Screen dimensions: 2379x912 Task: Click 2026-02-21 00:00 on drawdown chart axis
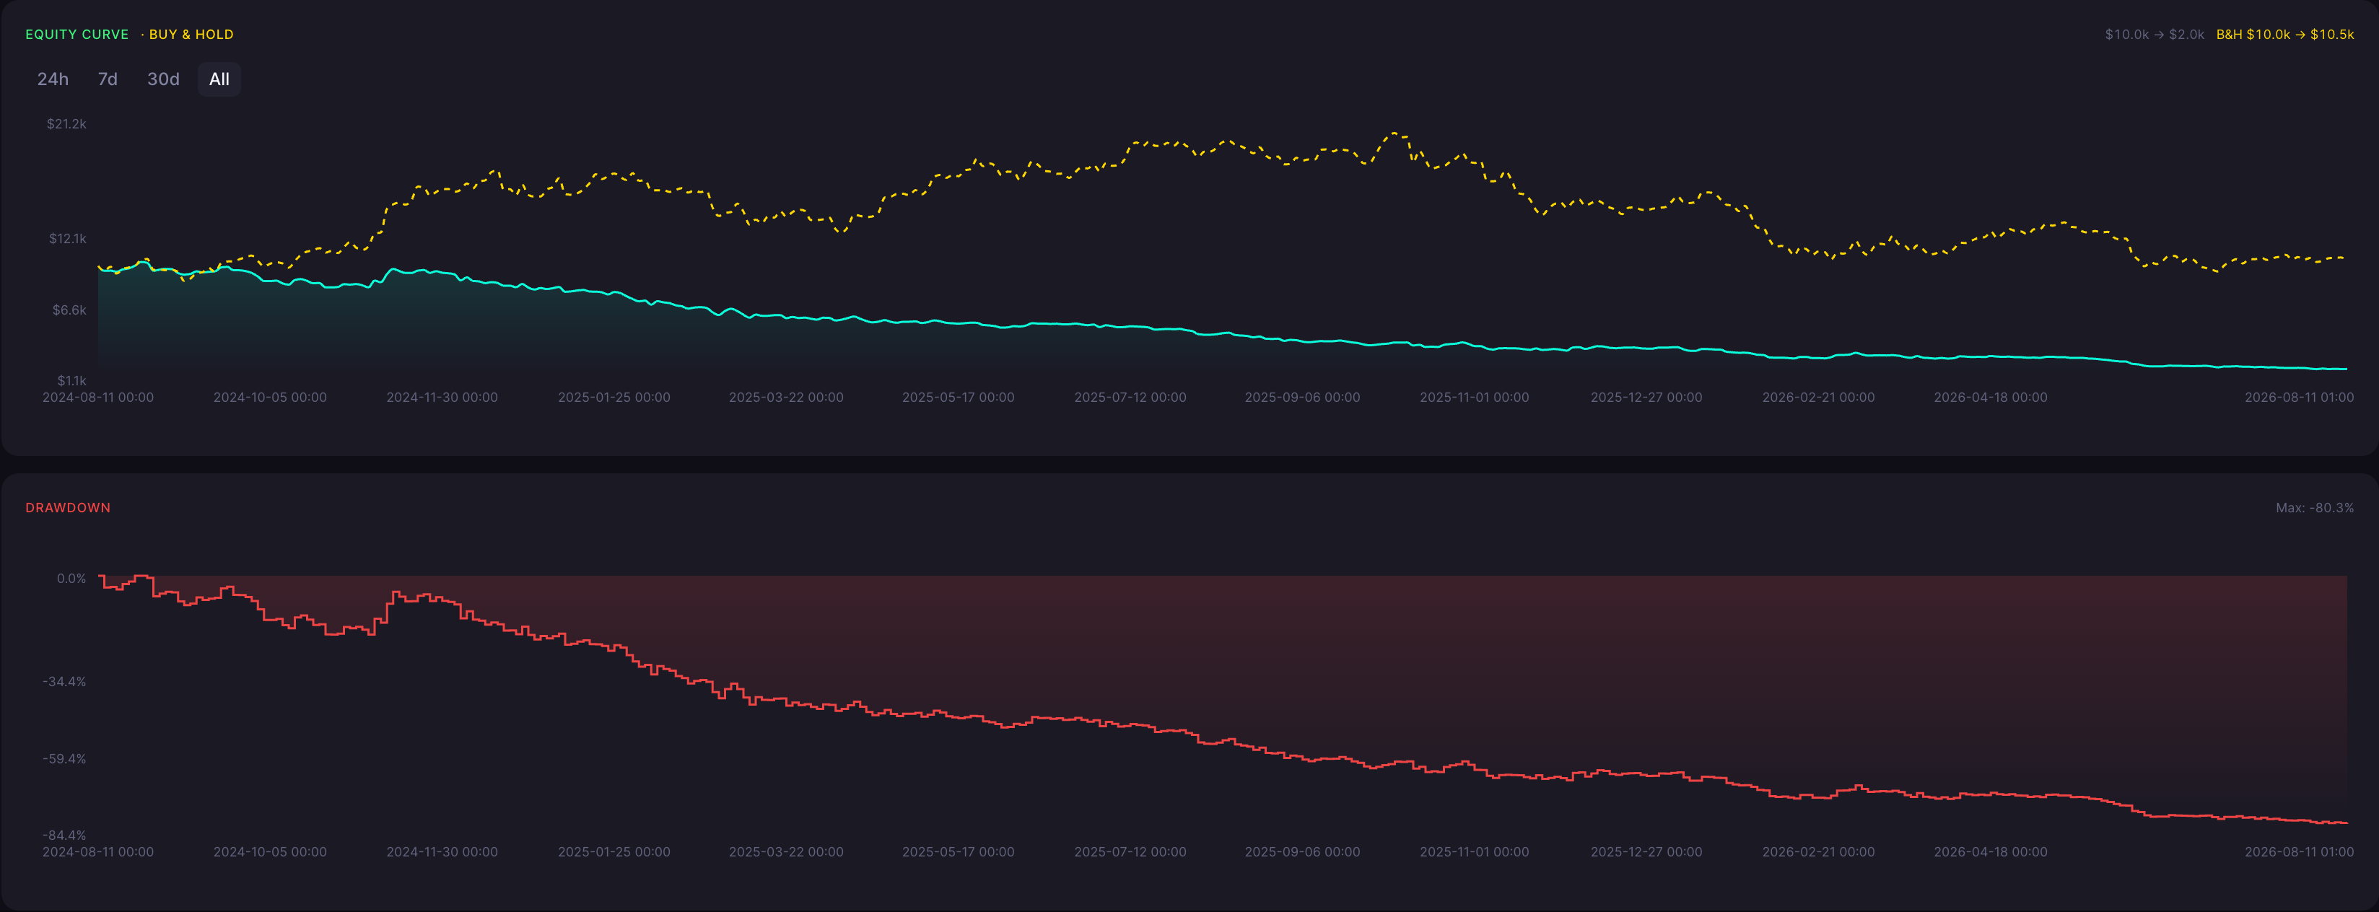click(1818, 852)
